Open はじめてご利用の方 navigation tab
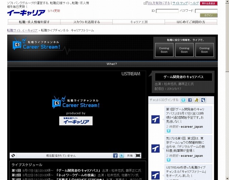Image resolution: width=229 pixels, height=180 pixels. tap(191, 22)
